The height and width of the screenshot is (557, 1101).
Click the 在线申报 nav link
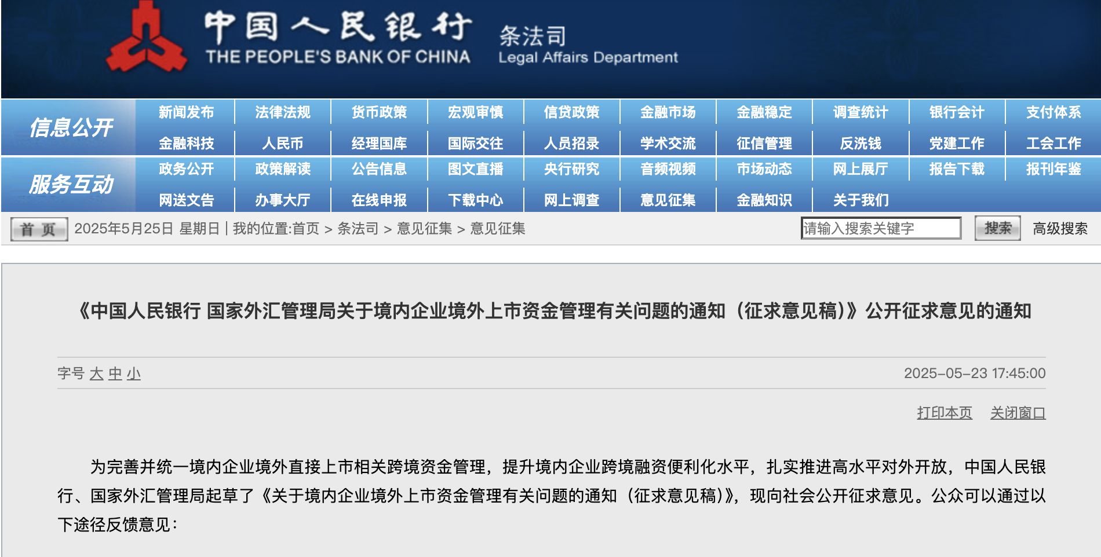click(x=379, y=200)
